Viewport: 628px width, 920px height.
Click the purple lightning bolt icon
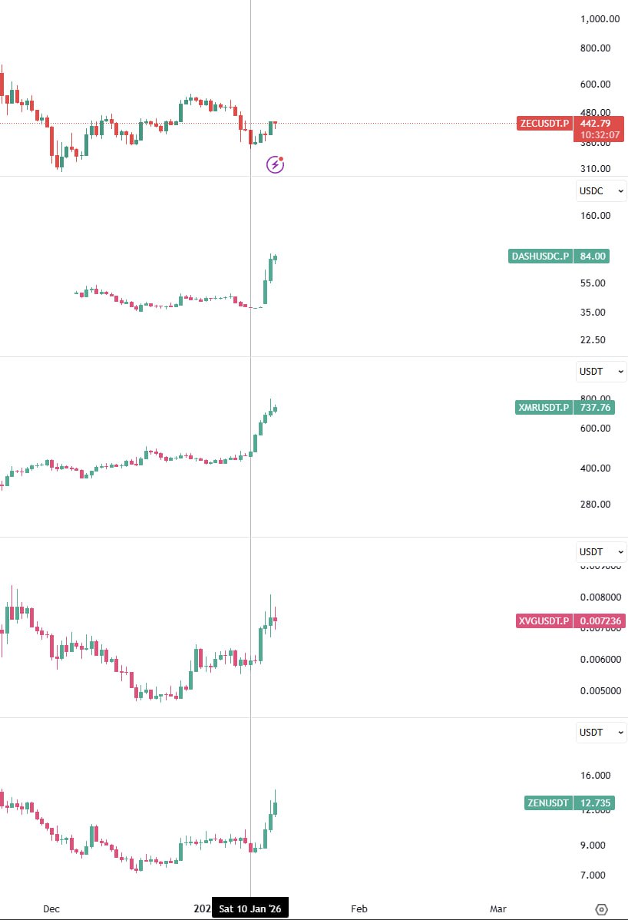point(275,164)
